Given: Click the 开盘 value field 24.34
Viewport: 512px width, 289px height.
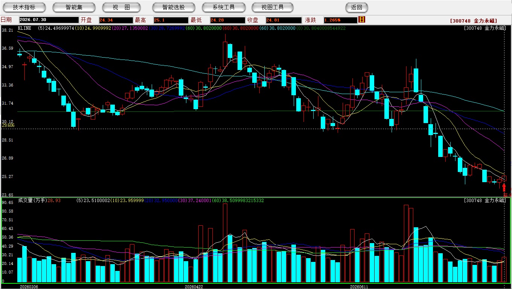Looking at the screenshot, I should point(116,20).
